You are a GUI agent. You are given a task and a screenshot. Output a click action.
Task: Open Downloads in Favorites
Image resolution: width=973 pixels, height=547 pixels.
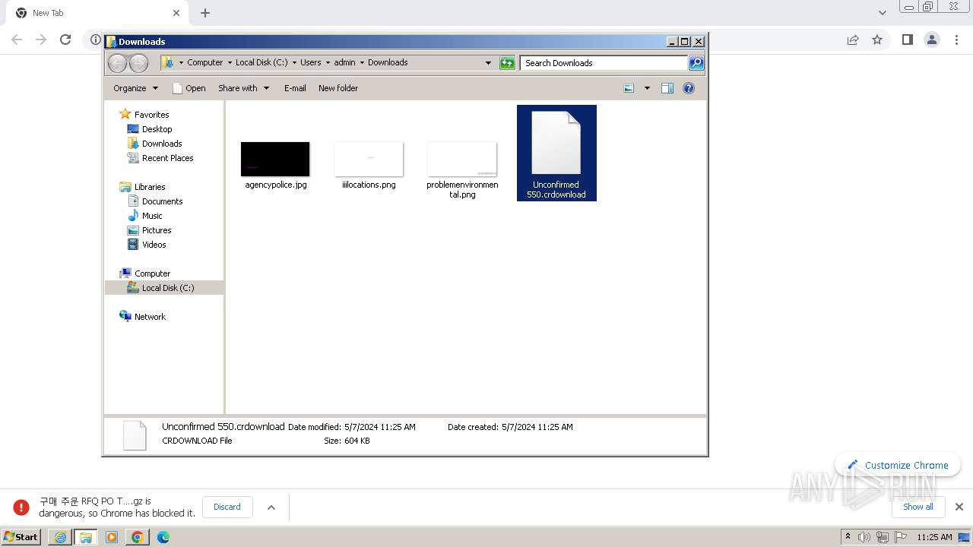[x=162, y=144]
